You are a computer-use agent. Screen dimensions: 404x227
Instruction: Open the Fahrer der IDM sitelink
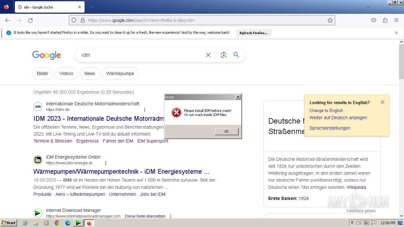(118, 141)
